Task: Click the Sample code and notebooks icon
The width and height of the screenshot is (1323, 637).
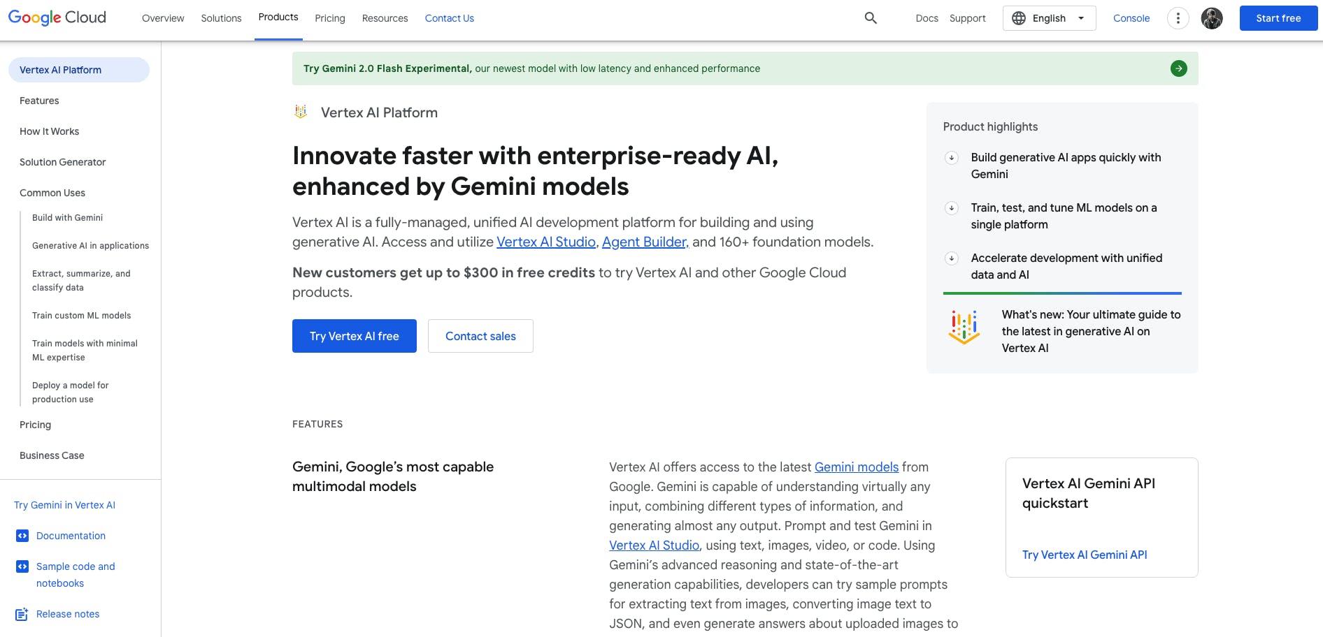Action: (22, 566)
